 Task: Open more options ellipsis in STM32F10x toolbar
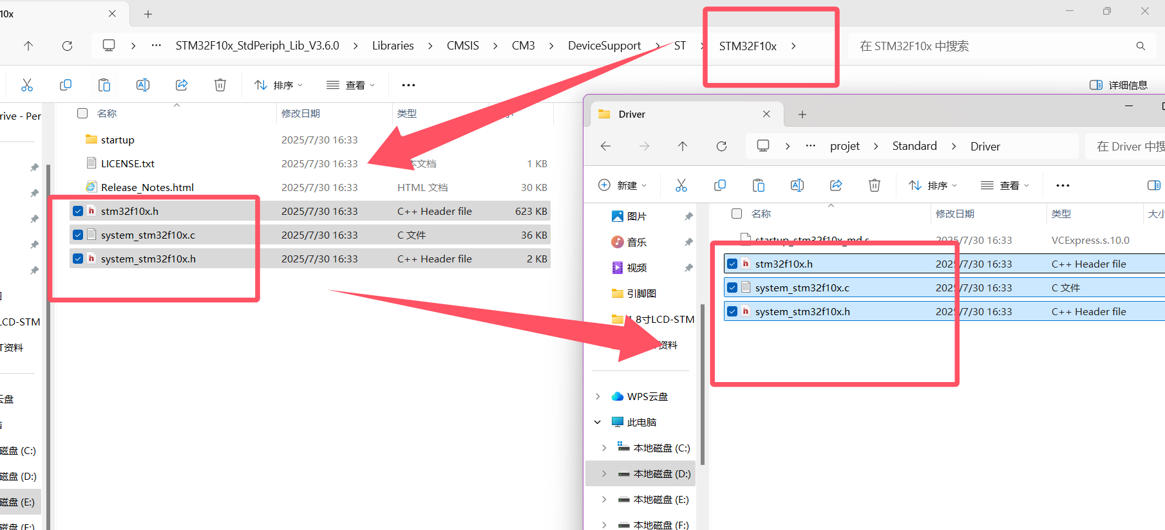408,85
